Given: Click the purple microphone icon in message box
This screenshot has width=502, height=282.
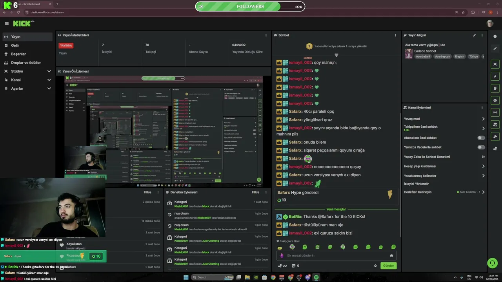Looking at the screenshot, I should point(282,256).
